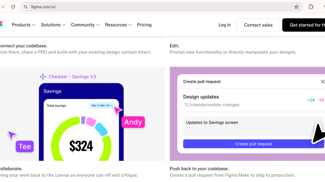Click the blue Create pull request button
The width and height of the screenshot is (325, 182).
[253, 144]
